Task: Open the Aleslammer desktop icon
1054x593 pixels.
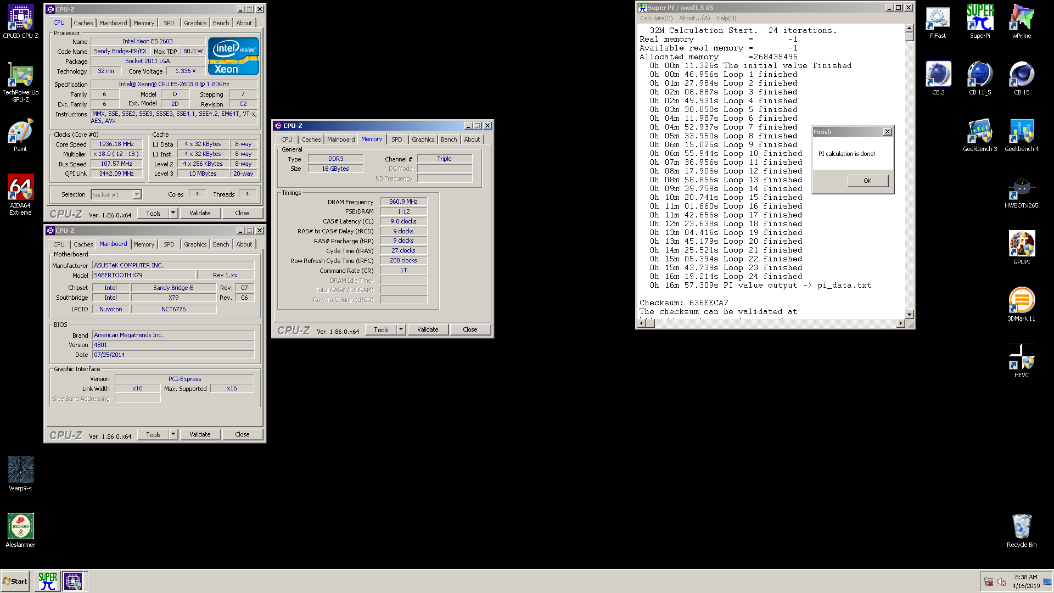Action: click(20, 530)
